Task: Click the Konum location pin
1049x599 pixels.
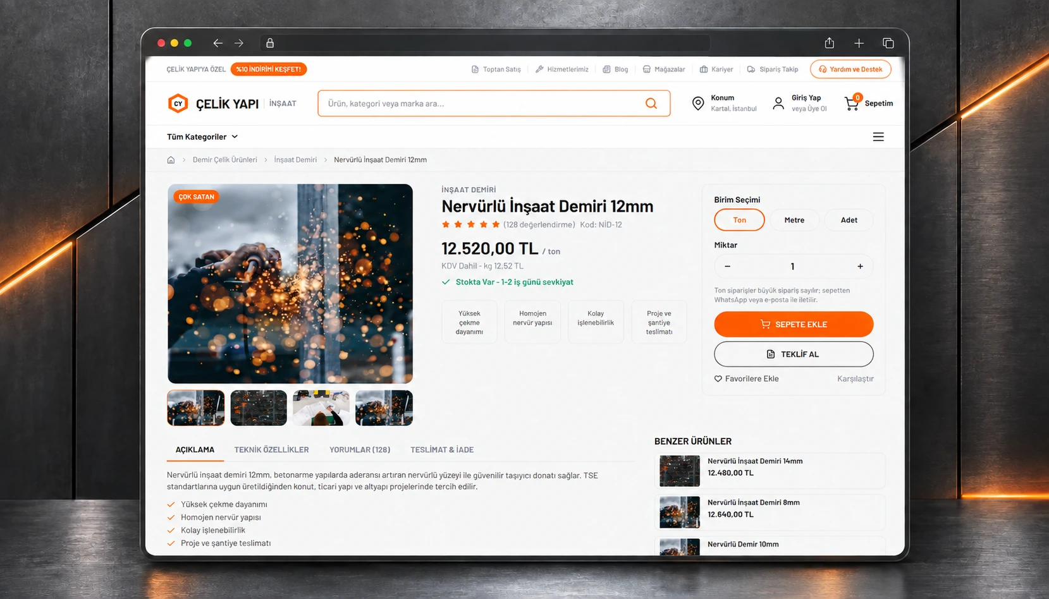Action: (x=698, y=103)
